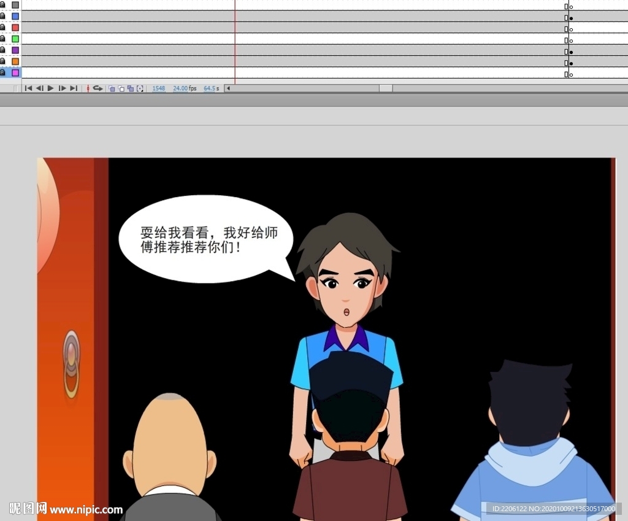Click current frame number 1548
The image size is (628, 521).
tap(159, 88)
